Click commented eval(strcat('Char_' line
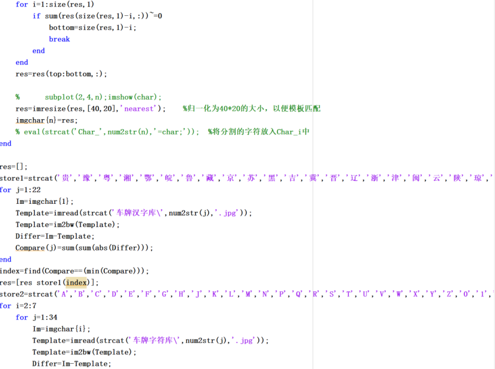 click(x=107, y=132)
